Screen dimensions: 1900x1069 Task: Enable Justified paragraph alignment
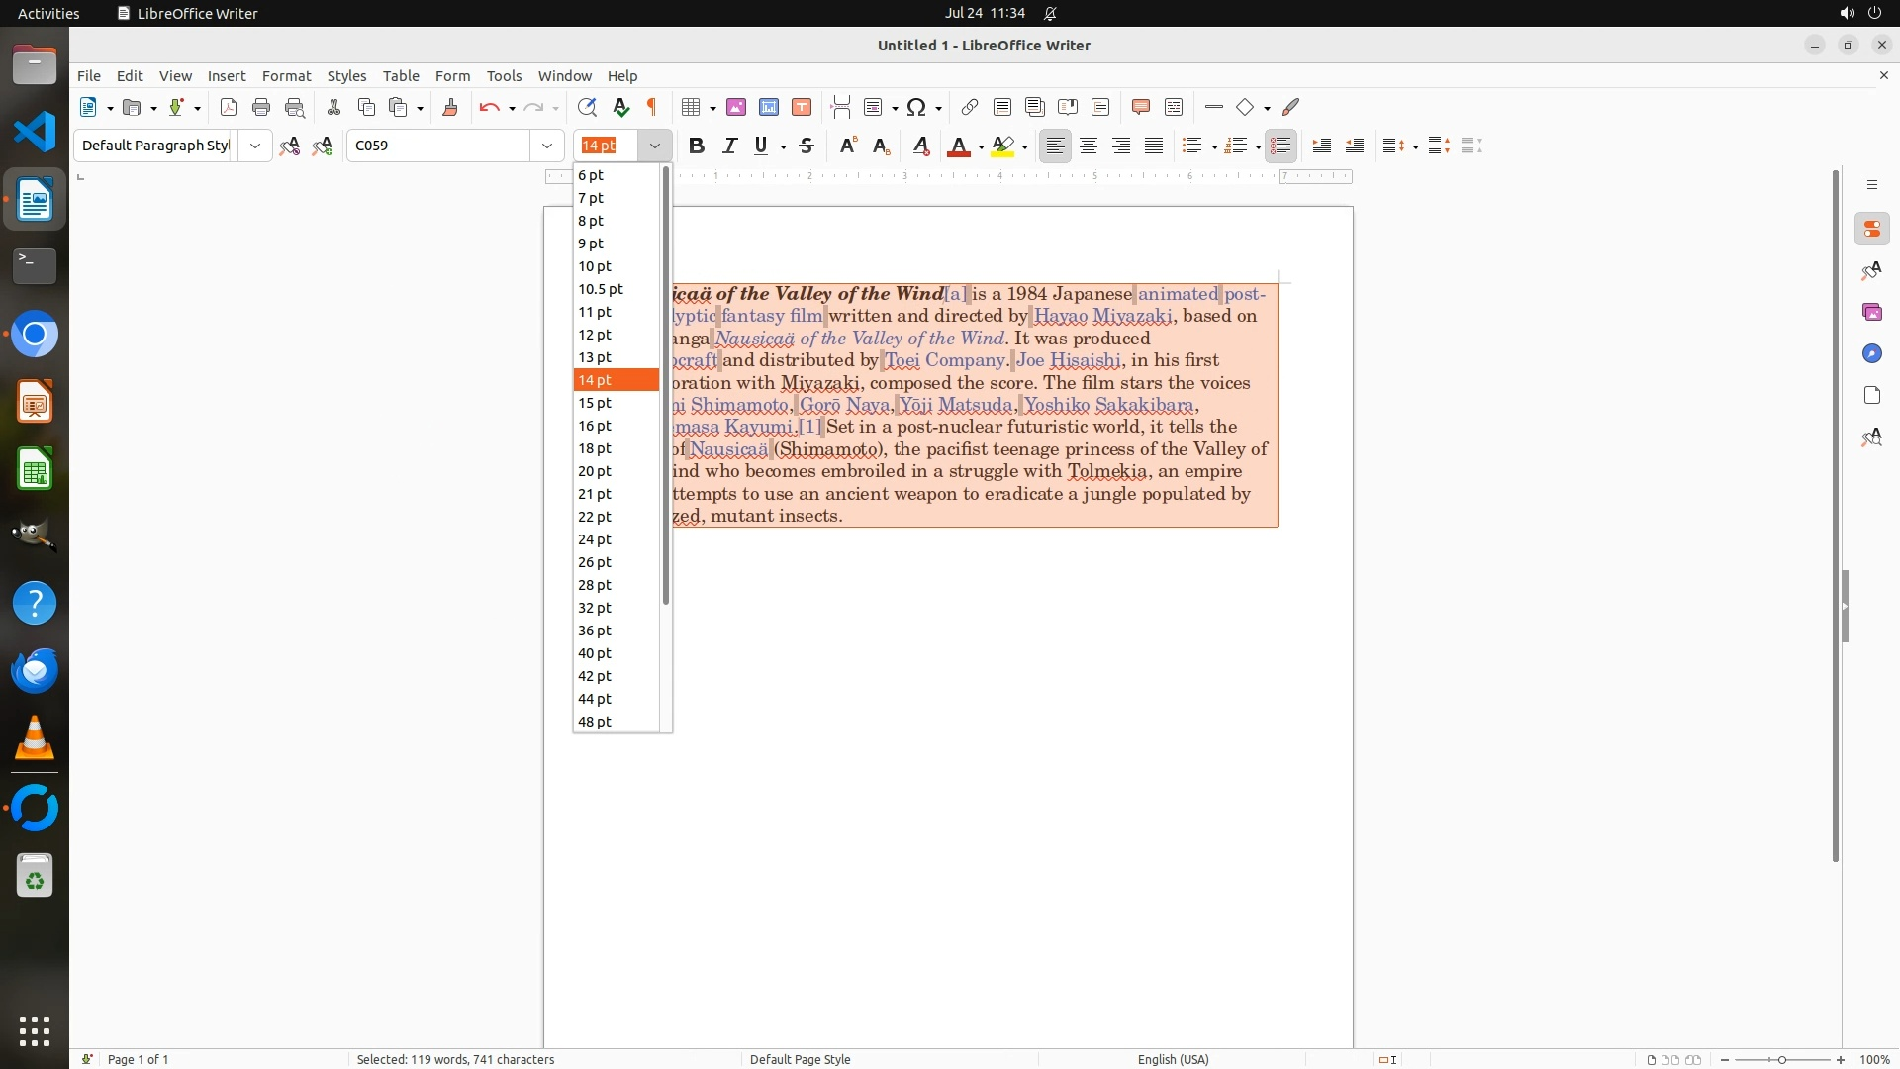(1154, 146)
